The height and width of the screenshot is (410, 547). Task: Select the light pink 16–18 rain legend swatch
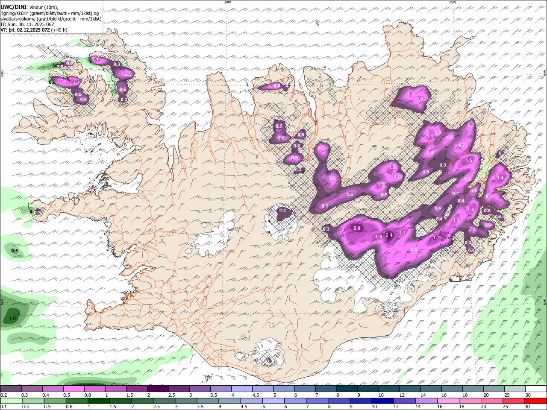coord(448,401)
